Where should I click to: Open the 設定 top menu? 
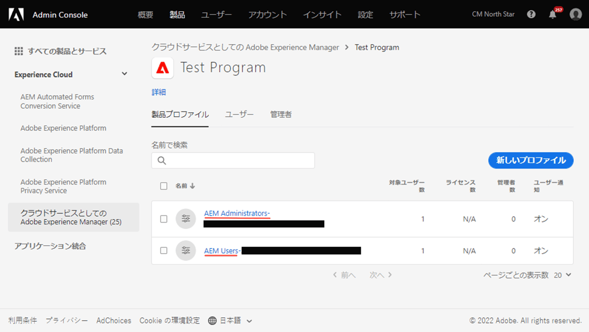click(365, 15)
